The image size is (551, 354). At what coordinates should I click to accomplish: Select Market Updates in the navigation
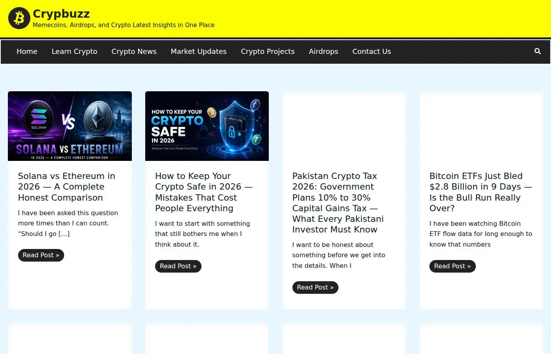pos(199,52)
